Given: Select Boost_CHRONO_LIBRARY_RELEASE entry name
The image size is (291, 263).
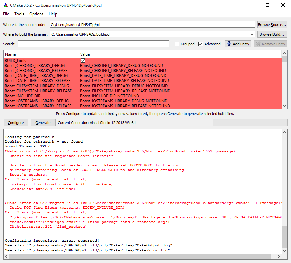Looking at the screenshot, I should tap(36, 71).
